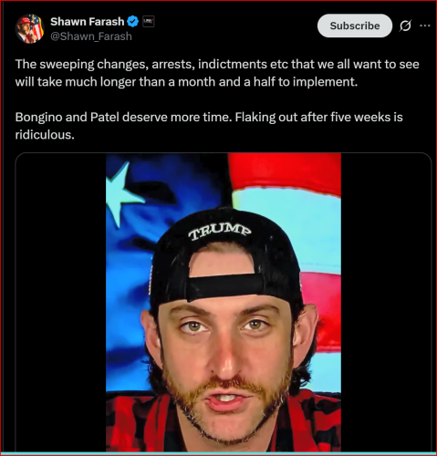
Task: Open the Grok explain-post slashed-circle icon
Action: coord(405,26)
